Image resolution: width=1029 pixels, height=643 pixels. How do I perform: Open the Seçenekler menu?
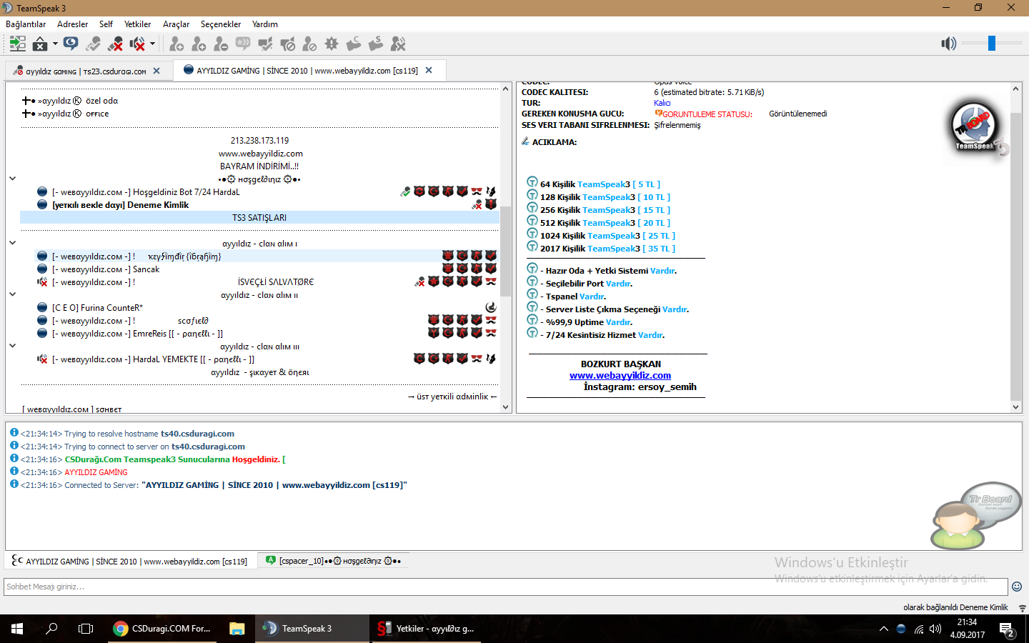coord(221,24)
